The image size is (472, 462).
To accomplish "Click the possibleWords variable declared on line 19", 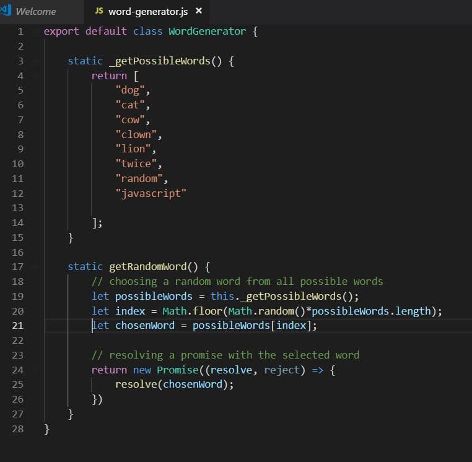I will tap(154, 296).
